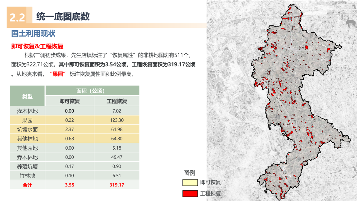Click the 竹林地 row label
The height and width of the screenshot is (201, 357).
tap(27, 176)
